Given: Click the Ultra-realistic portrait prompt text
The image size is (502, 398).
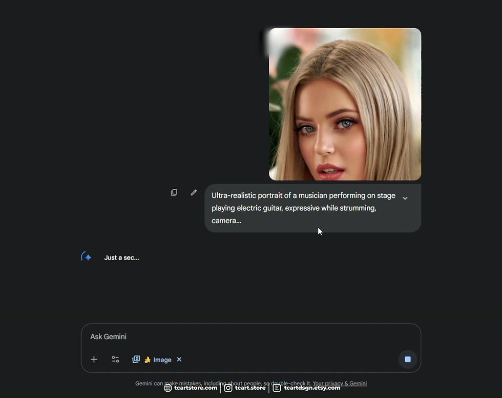Looking at the screenshot, I should [303, 208].
